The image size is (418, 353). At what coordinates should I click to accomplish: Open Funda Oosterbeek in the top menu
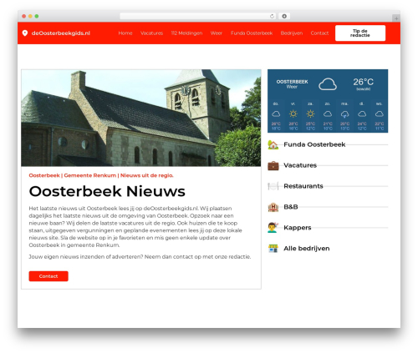pos(252,33)
